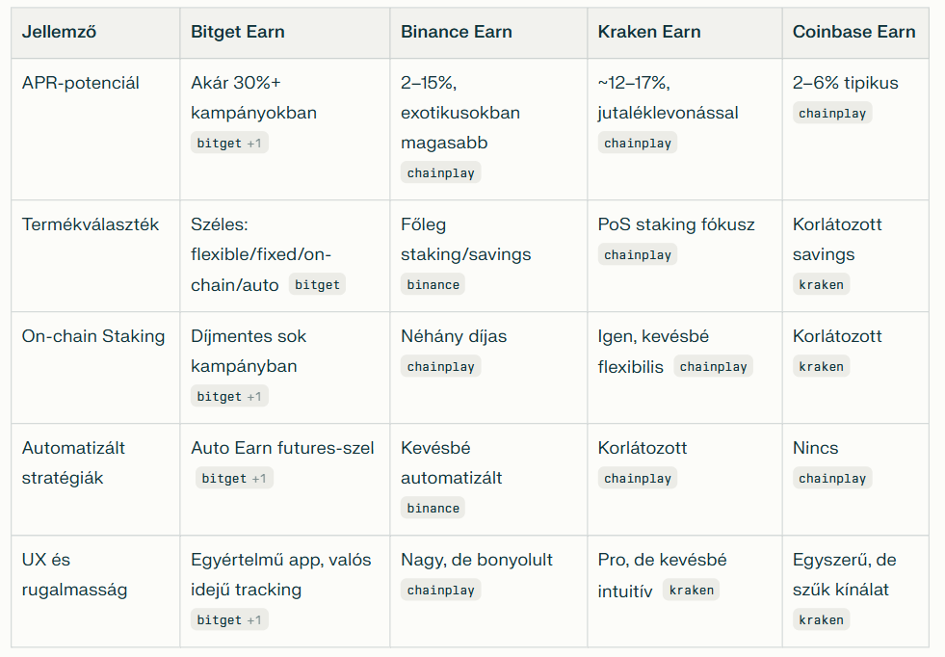Open the chainplay source under "2–6% tipikus"
This screenshot has width=945, height=657.
pyautogui.click(x=832, y=114)
